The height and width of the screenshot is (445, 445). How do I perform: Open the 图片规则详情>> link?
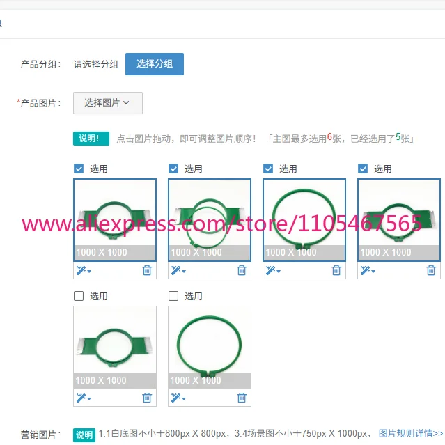(x=411, y=433)
